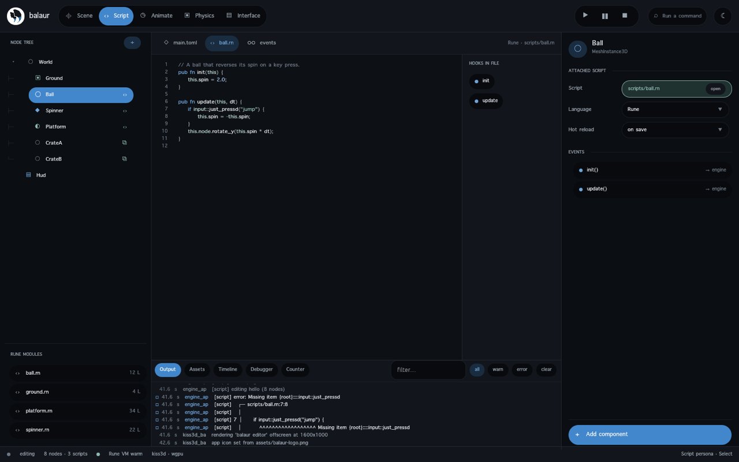Click the script icon on the Spinner row
739x462 pixels.
pyautogui.click(x=125, y=110)
